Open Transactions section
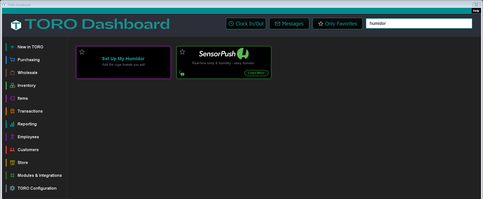 [30, 111]
